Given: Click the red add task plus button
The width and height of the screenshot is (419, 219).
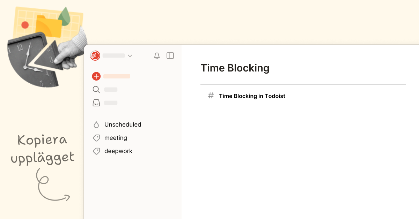Looking at the screenshot, I should click(96, 76).
